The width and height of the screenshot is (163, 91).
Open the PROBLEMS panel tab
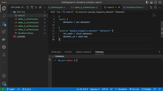click(x=56, y=52)
